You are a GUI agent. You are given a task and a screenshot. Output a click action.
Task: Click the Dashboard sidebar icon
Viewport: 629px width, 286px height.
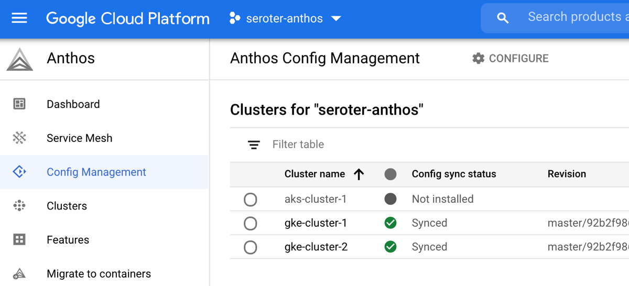(19, 104)
